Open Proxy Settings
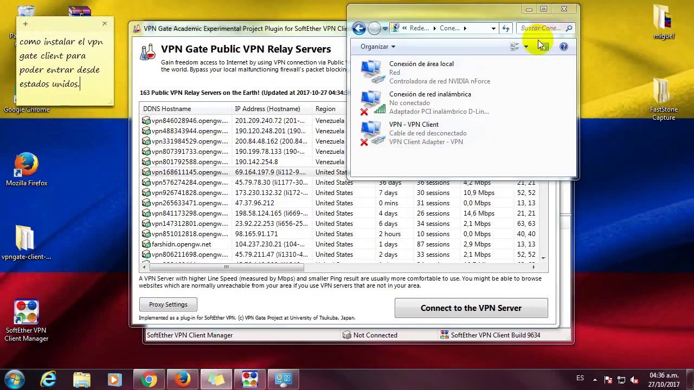 click(168, 304)
